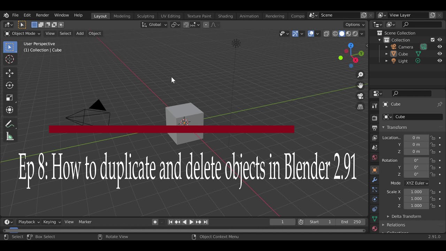The height and width of the screenshot is (251, 446).
Task: Select the Box select tool icon
Action: point(10,47)
